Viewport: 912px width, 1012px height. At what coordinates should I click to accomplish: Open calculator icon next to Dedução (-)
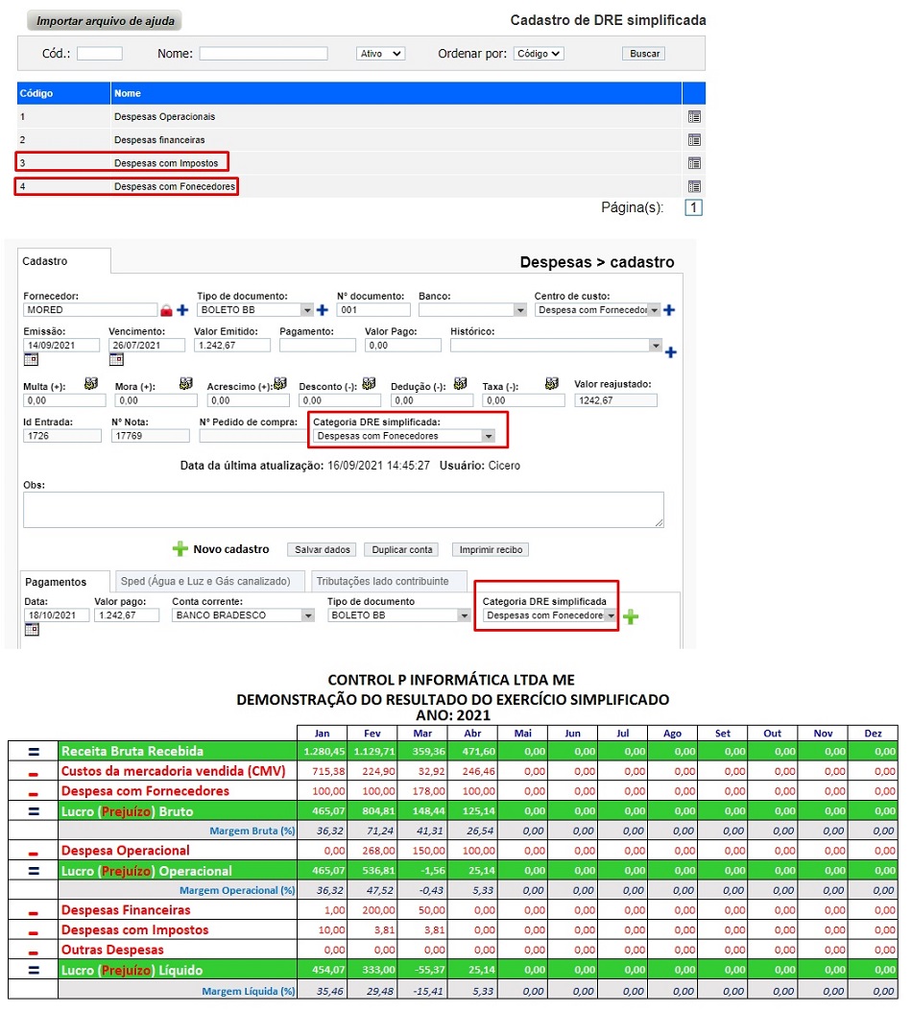460,384
